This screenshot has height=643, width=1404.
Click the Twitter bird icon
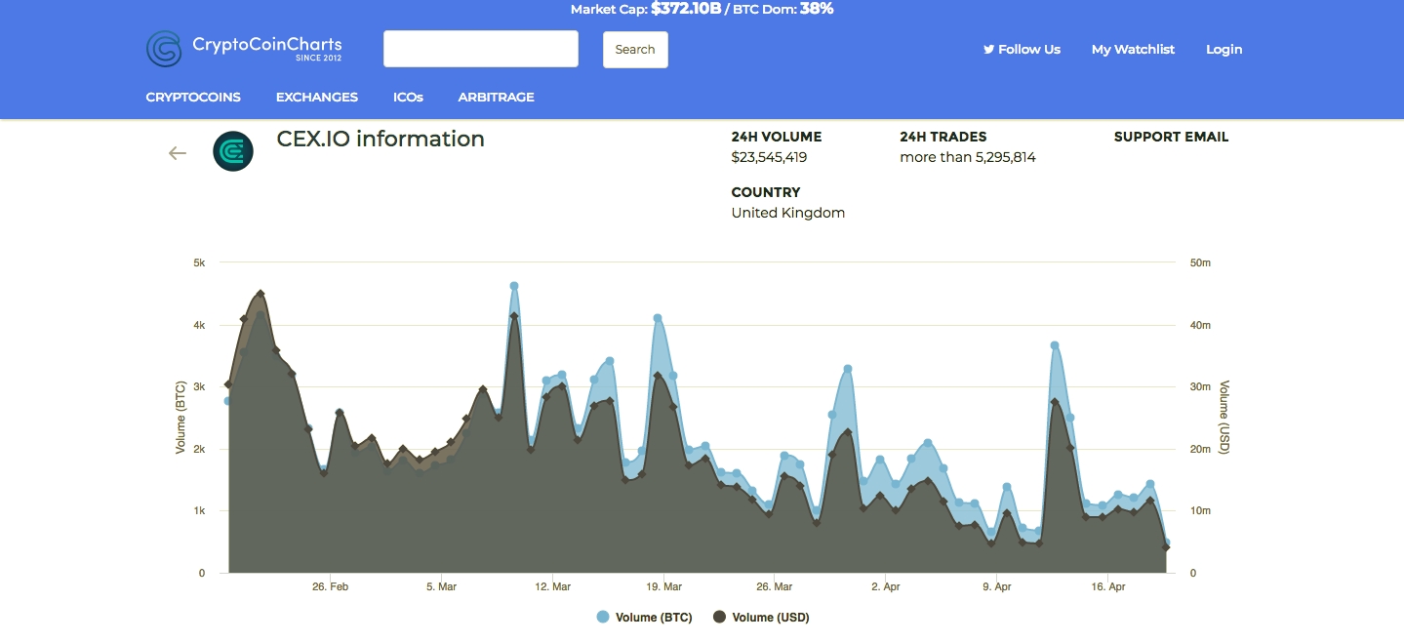[x=988, y=49]
